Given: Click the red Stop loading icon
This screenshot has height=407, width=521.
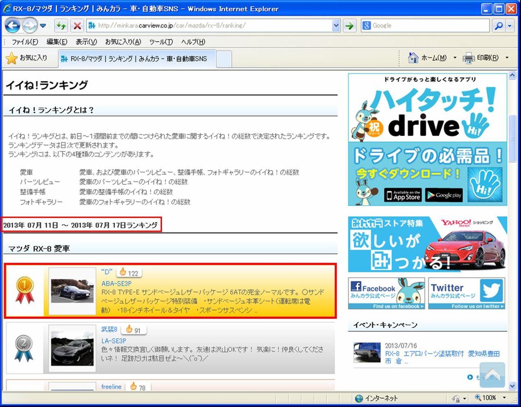Looking at the screenshot, I should pyautogui.click(x=77, y=26).
